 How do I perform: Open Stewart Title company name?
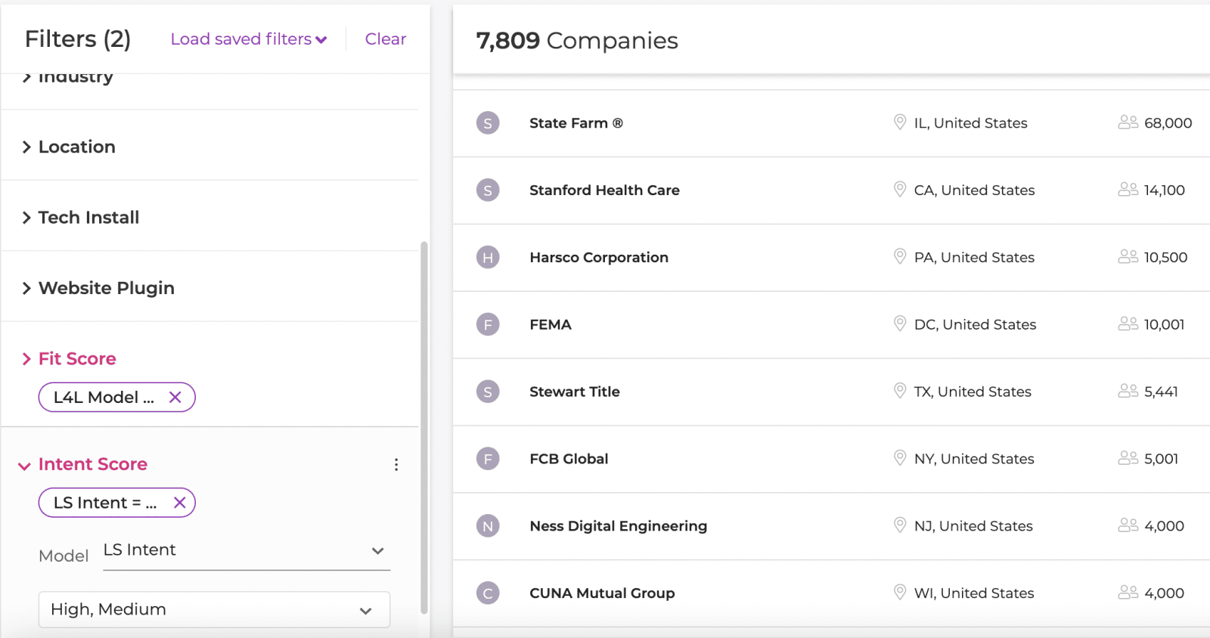click(x=575, y=392)
